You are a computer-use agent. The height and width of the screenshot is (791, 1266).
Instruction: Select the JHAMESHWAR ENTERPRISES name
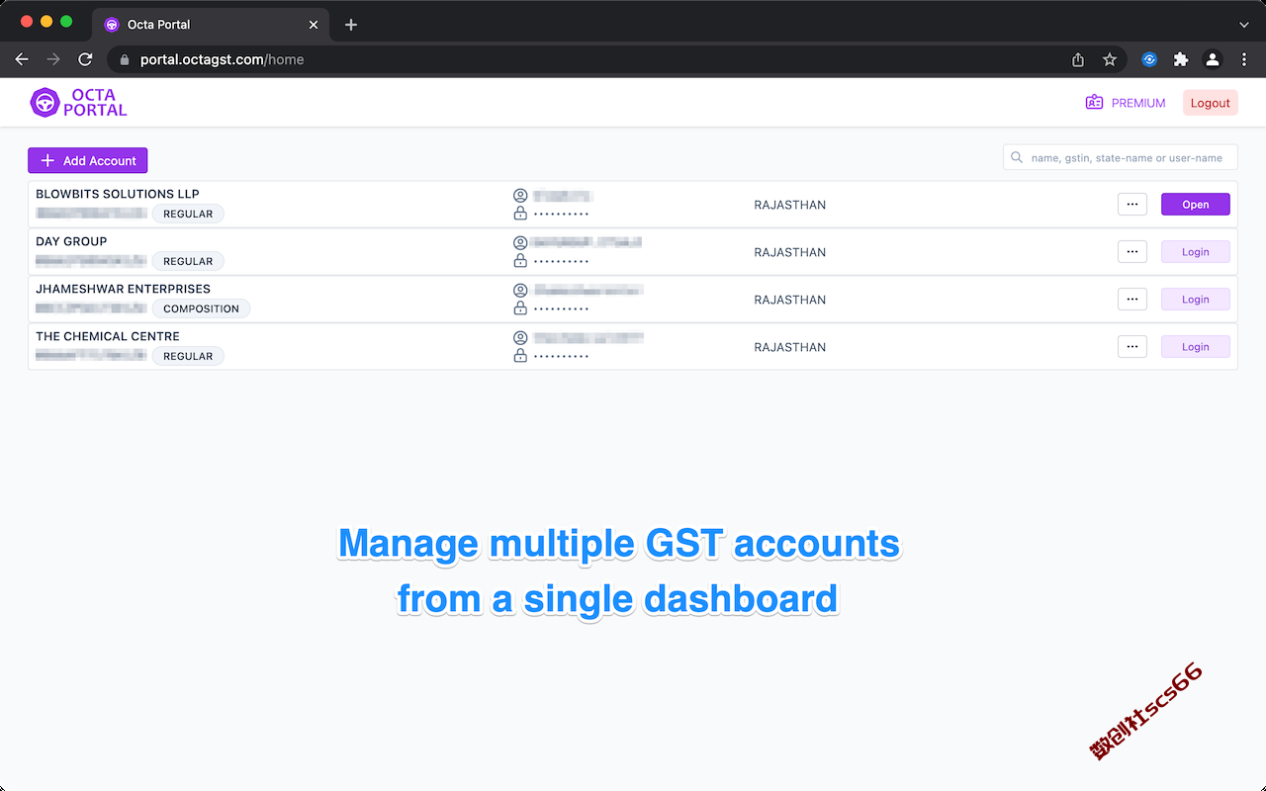(x=123, y=289)
